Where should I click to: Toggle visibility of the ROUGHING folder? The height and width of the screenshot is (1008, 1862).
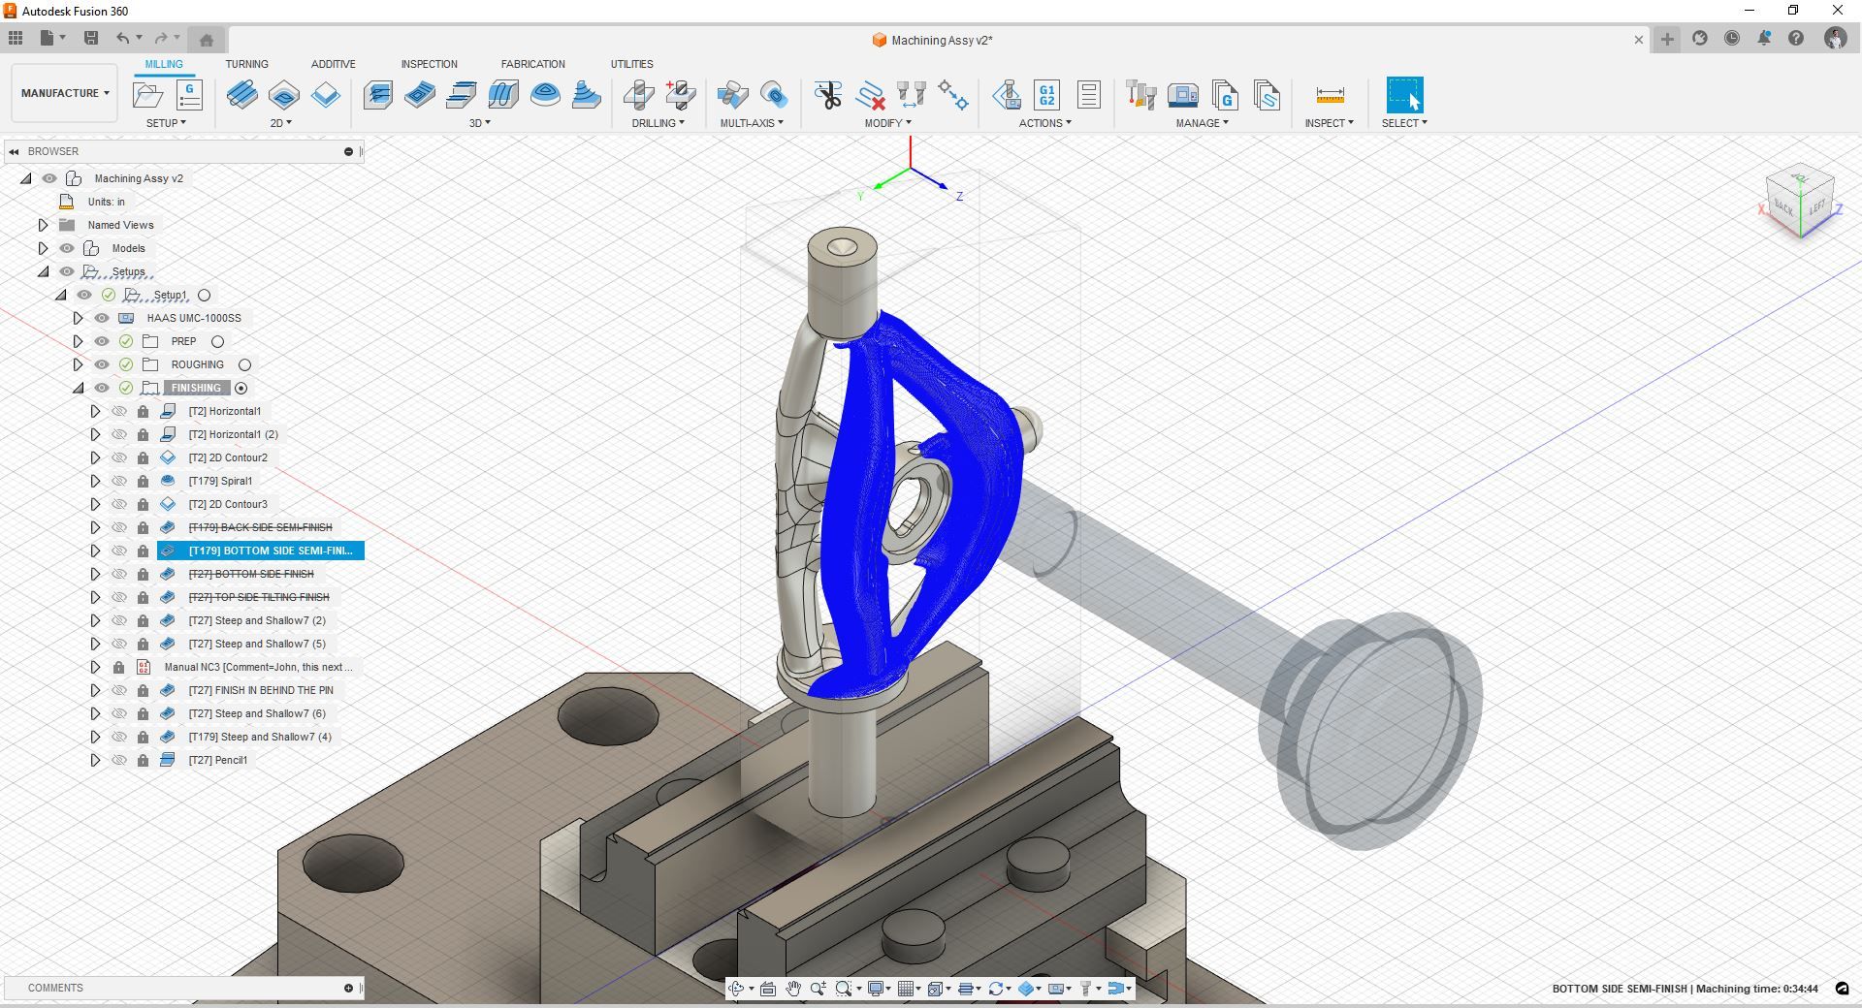tap(102, 364)
